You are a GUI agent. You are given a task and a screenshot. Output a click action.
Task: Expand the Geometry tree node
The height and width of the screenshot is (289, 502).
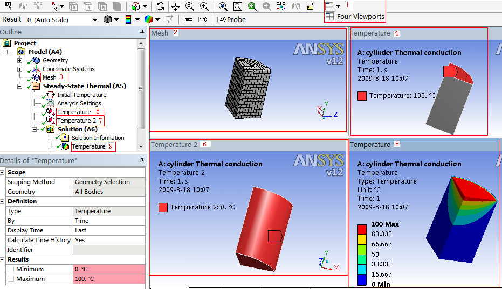click(19, 60)
